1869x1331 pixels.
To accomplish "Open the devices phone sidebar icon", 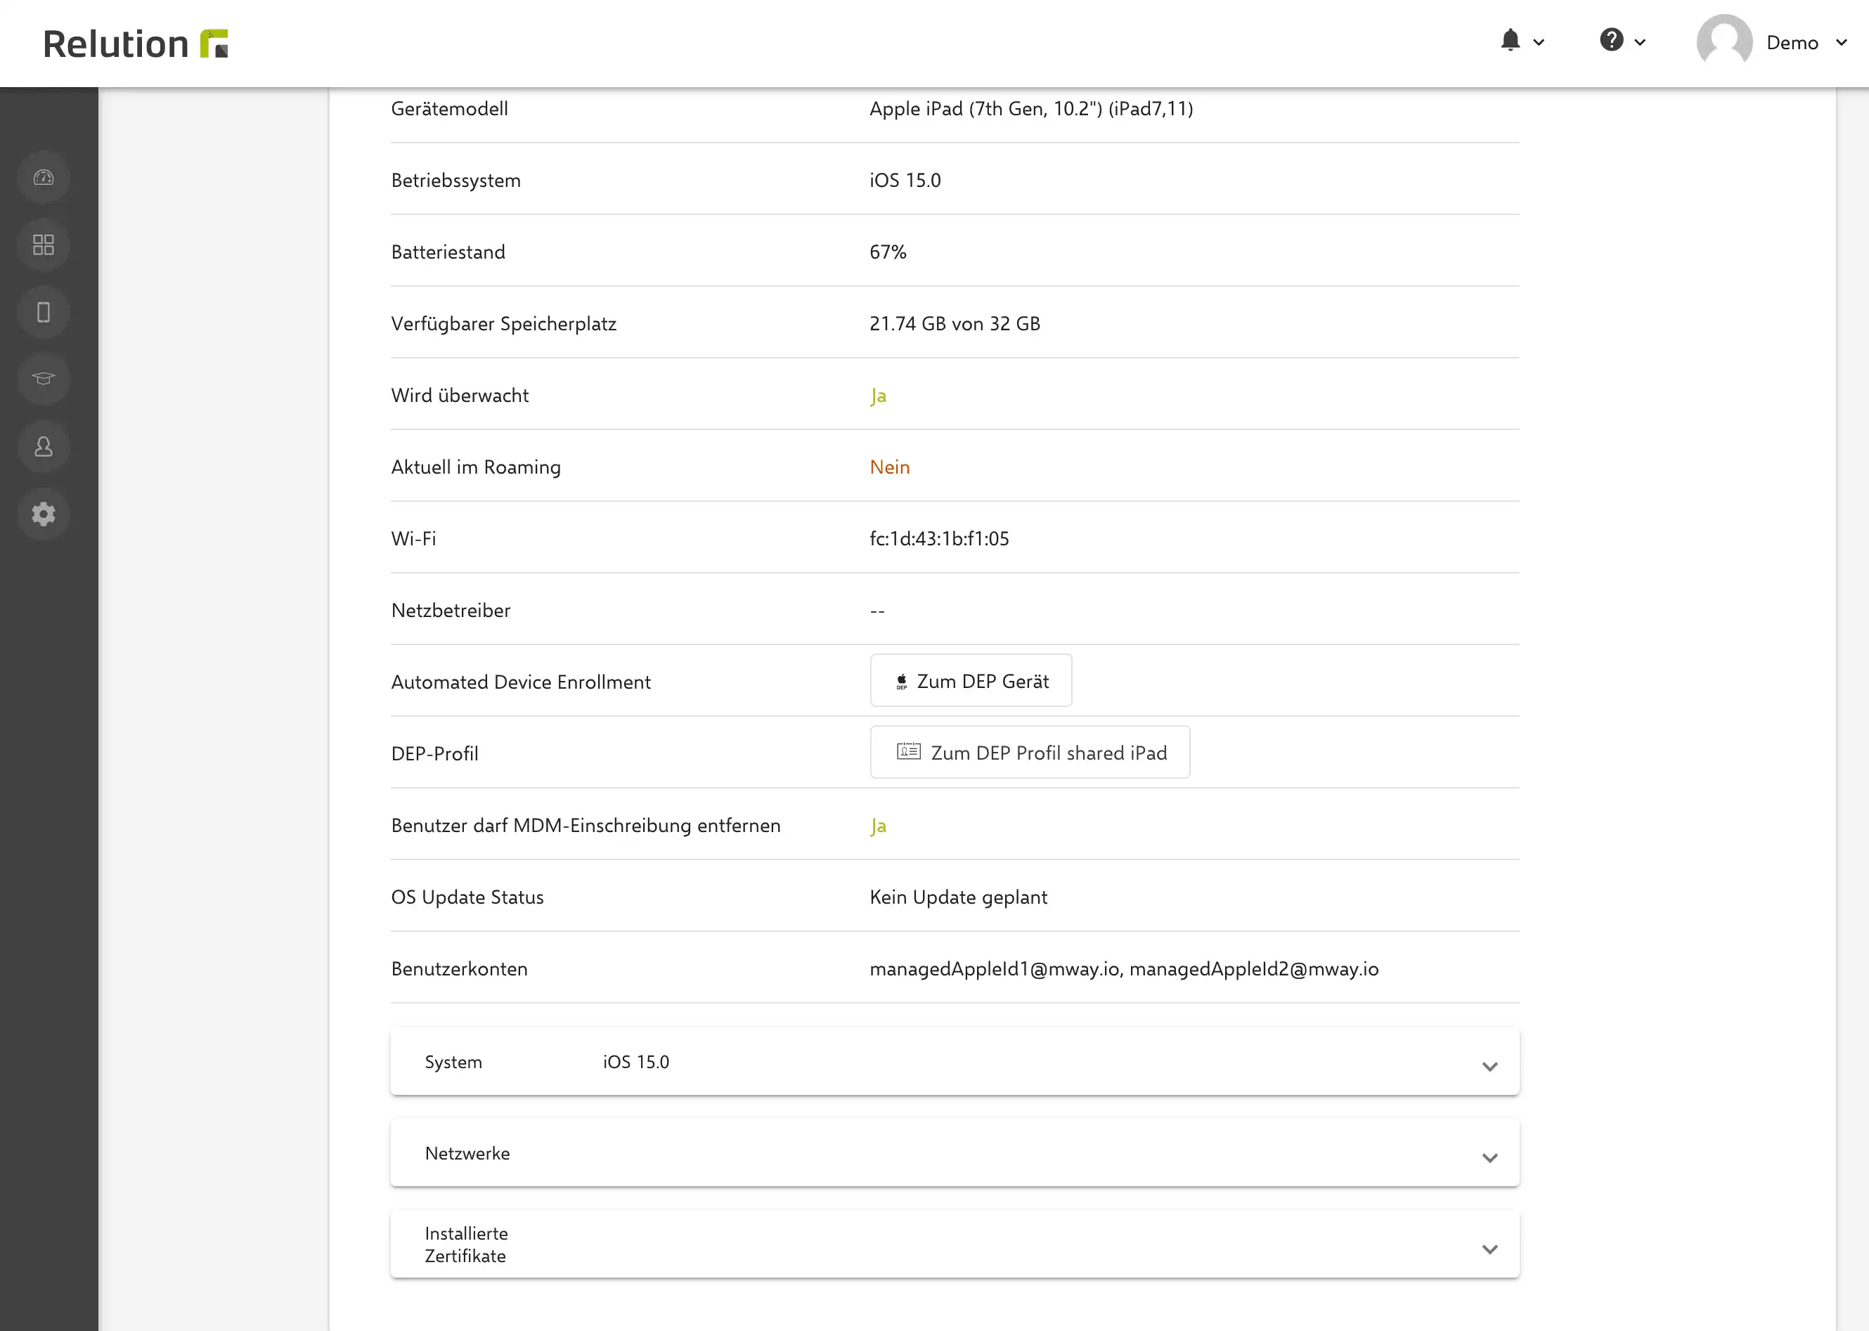I will 44,312.
